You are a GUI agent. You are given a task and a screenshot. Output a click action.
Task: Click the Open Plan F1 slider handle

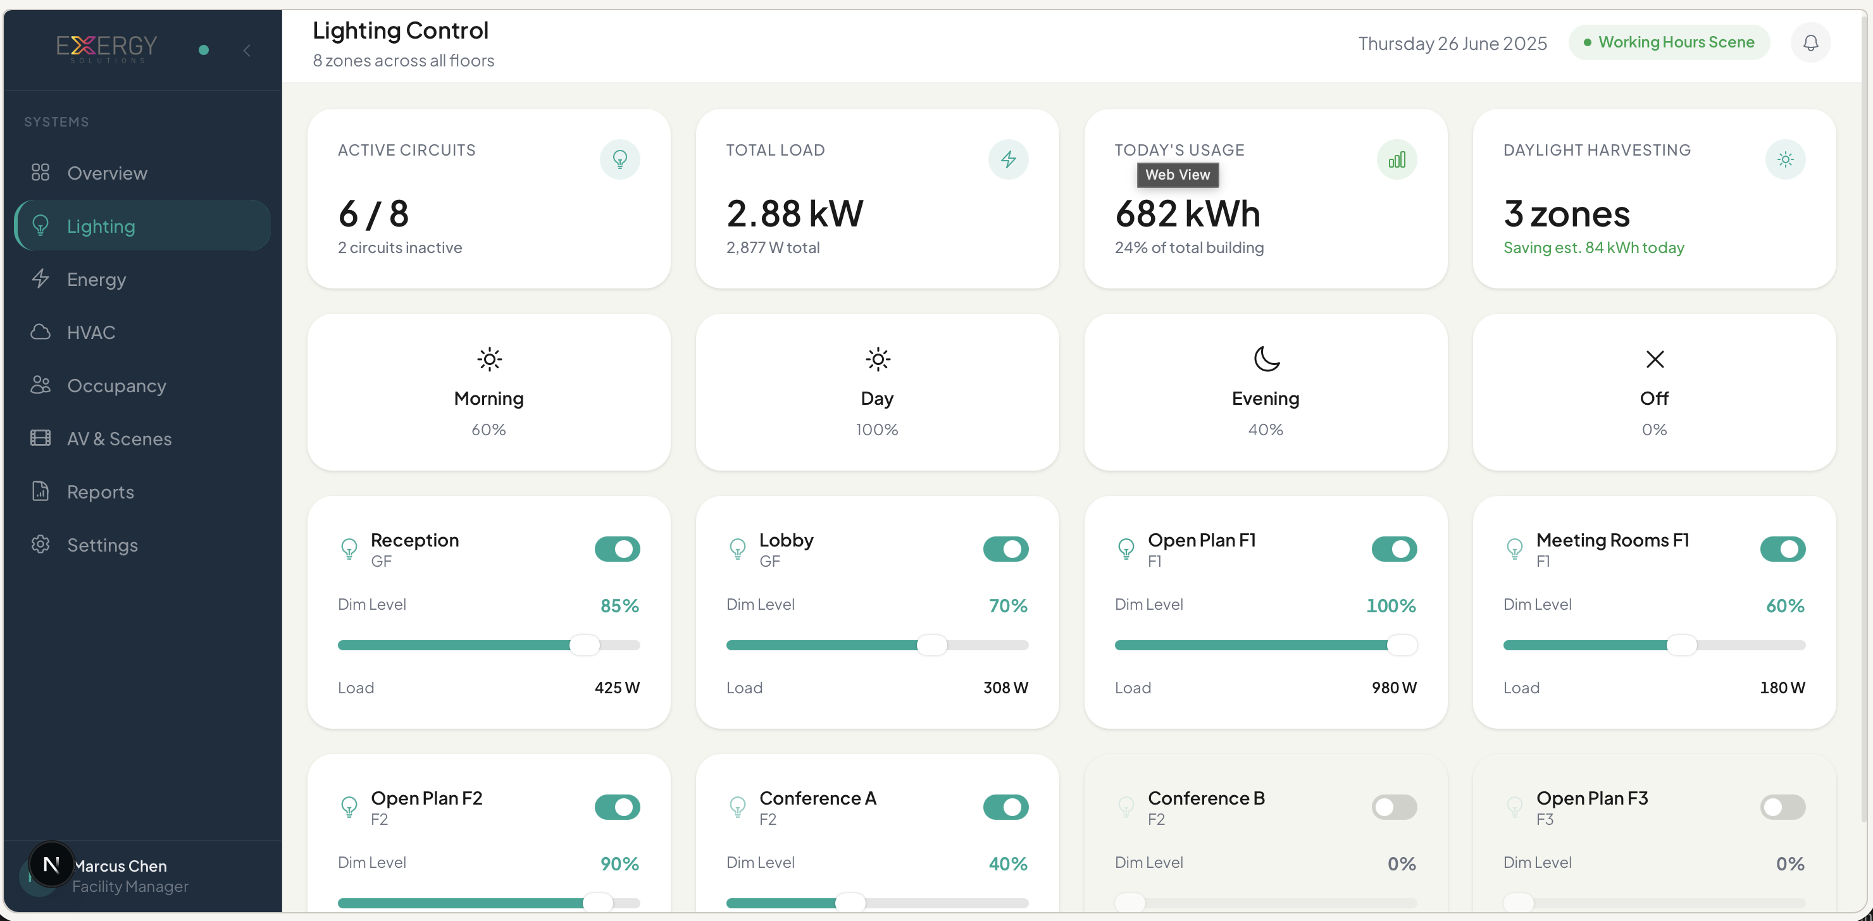[1402, 645]
